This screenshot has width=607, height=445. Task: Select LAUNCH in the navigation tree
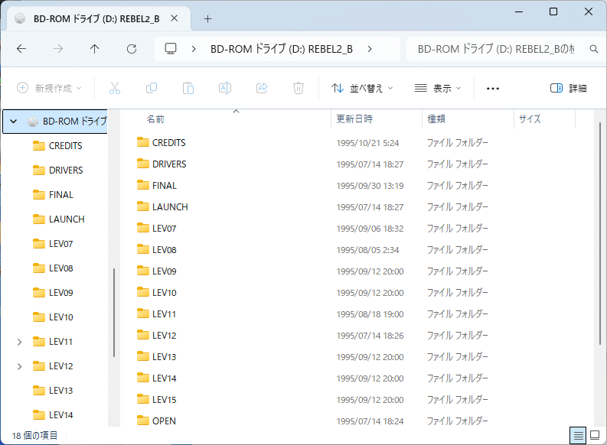tap(67, 219)
